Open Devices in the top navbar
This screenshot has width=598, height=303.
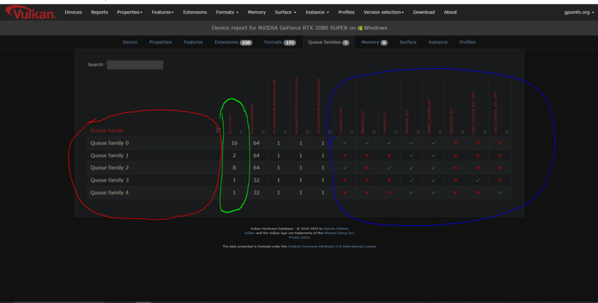click(73, 12)
